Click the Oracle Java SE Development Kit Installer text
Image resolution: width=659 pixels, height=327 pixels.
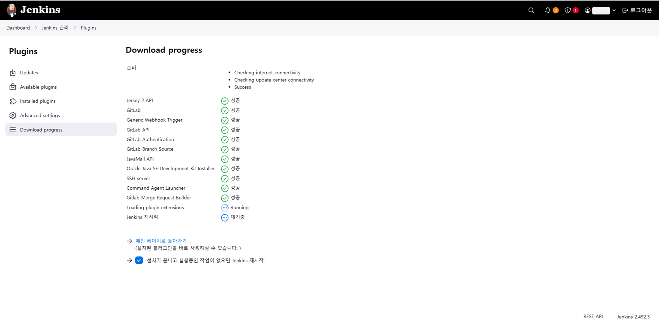coord(171,169)
